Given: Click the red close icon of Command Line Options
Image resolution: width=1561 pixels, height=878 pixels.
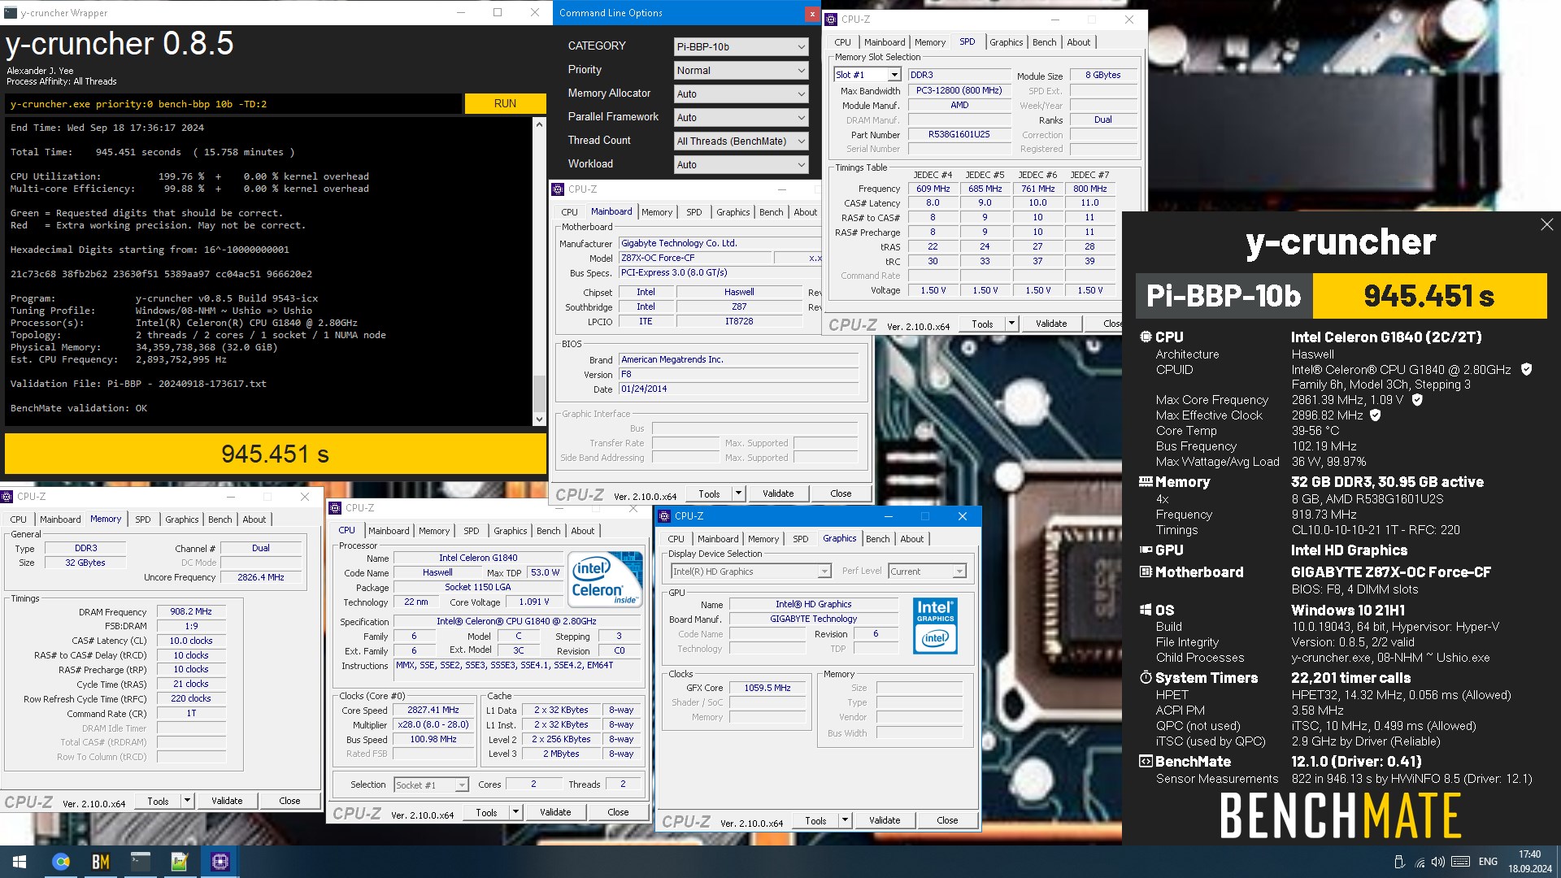Looking at the screenshot, I should point(811,13).
